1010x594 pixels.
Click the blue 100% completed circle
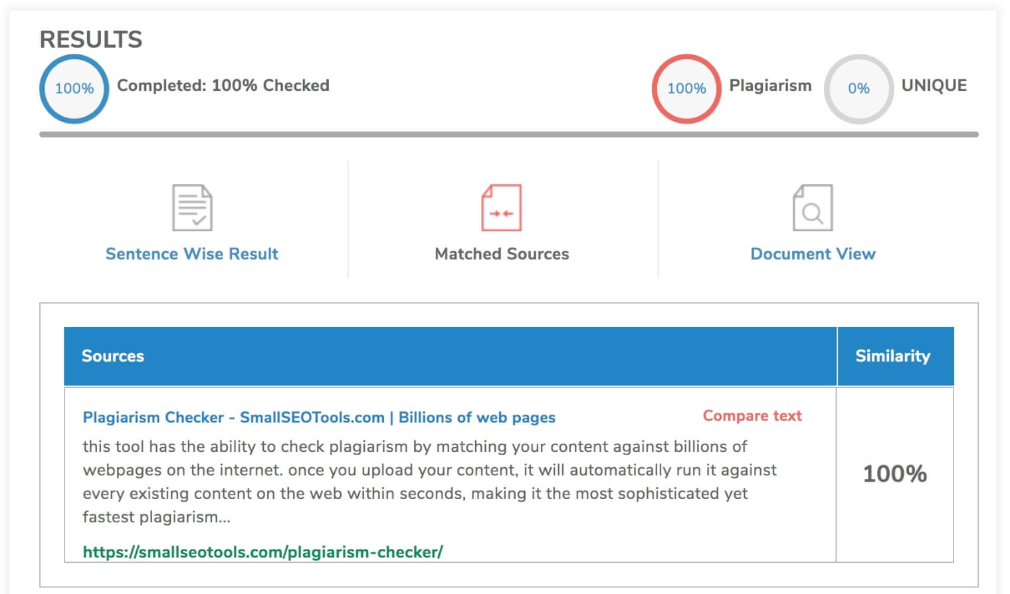click(74, 88)
